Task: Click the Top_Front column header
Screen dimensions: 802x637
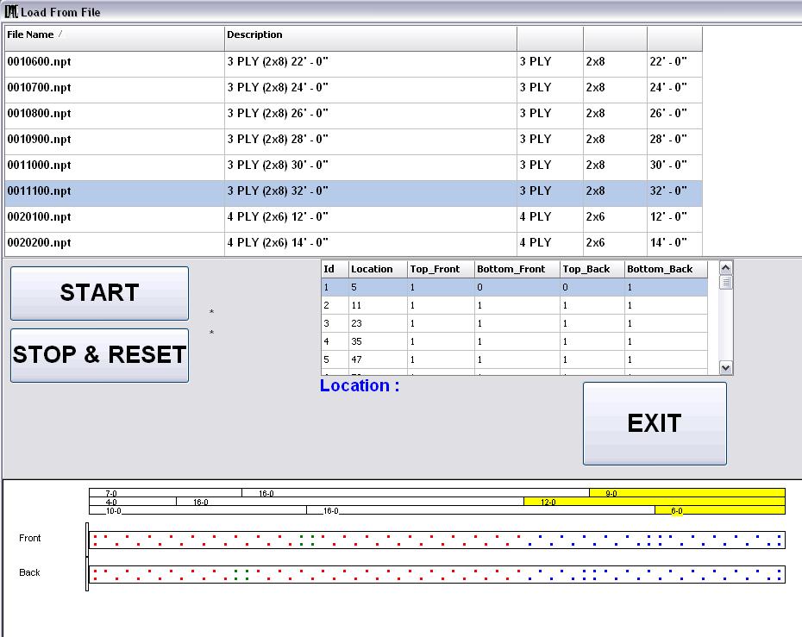Action: tap(440, 270)
